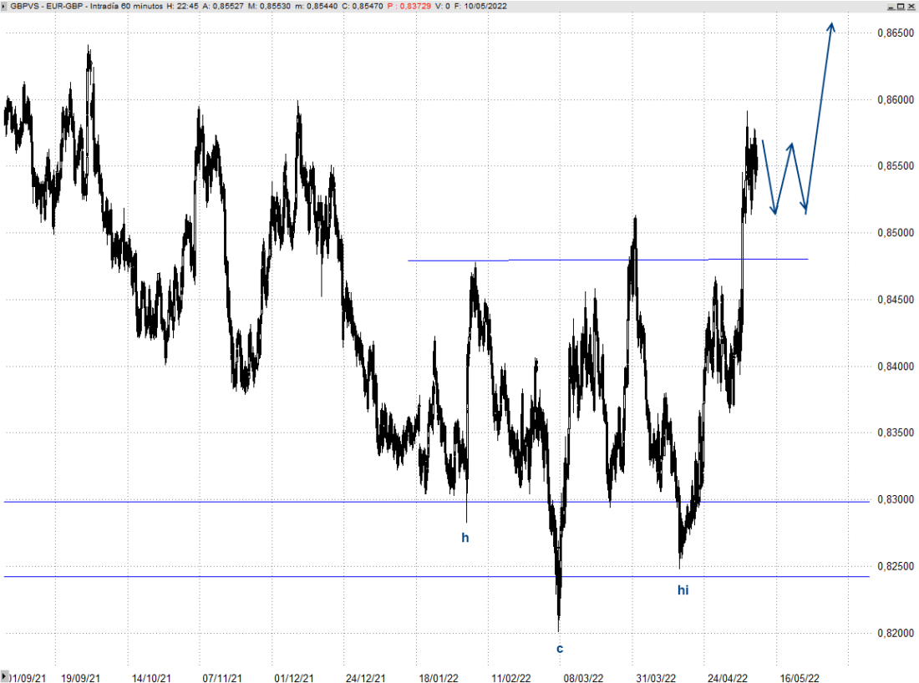This screenshot has height=683, width=919.
Task: Select the 'hi' annotation label on chart
Action: coord(683,589)
